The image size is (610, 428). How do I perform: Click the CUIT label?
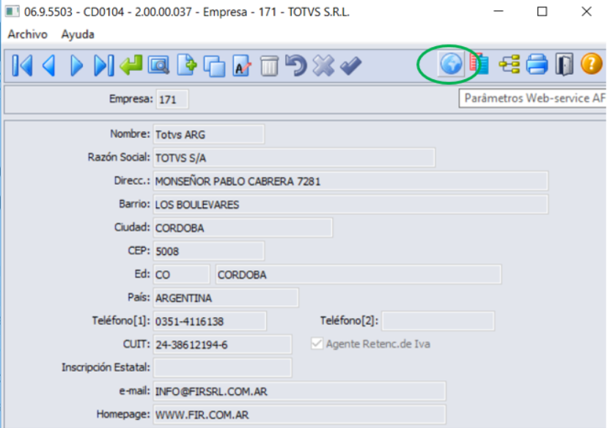click(x=136, y=344)
